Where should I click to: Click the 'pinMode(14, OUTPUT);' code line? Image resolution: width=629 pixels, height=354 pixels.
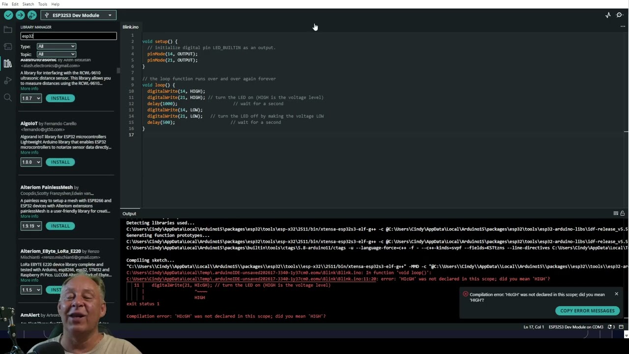point(172,54)
